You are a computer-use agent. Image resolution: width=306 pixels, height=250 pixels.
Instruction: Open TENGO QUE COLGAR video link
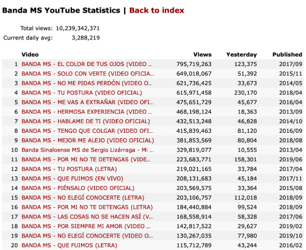(x=88, y=131)
